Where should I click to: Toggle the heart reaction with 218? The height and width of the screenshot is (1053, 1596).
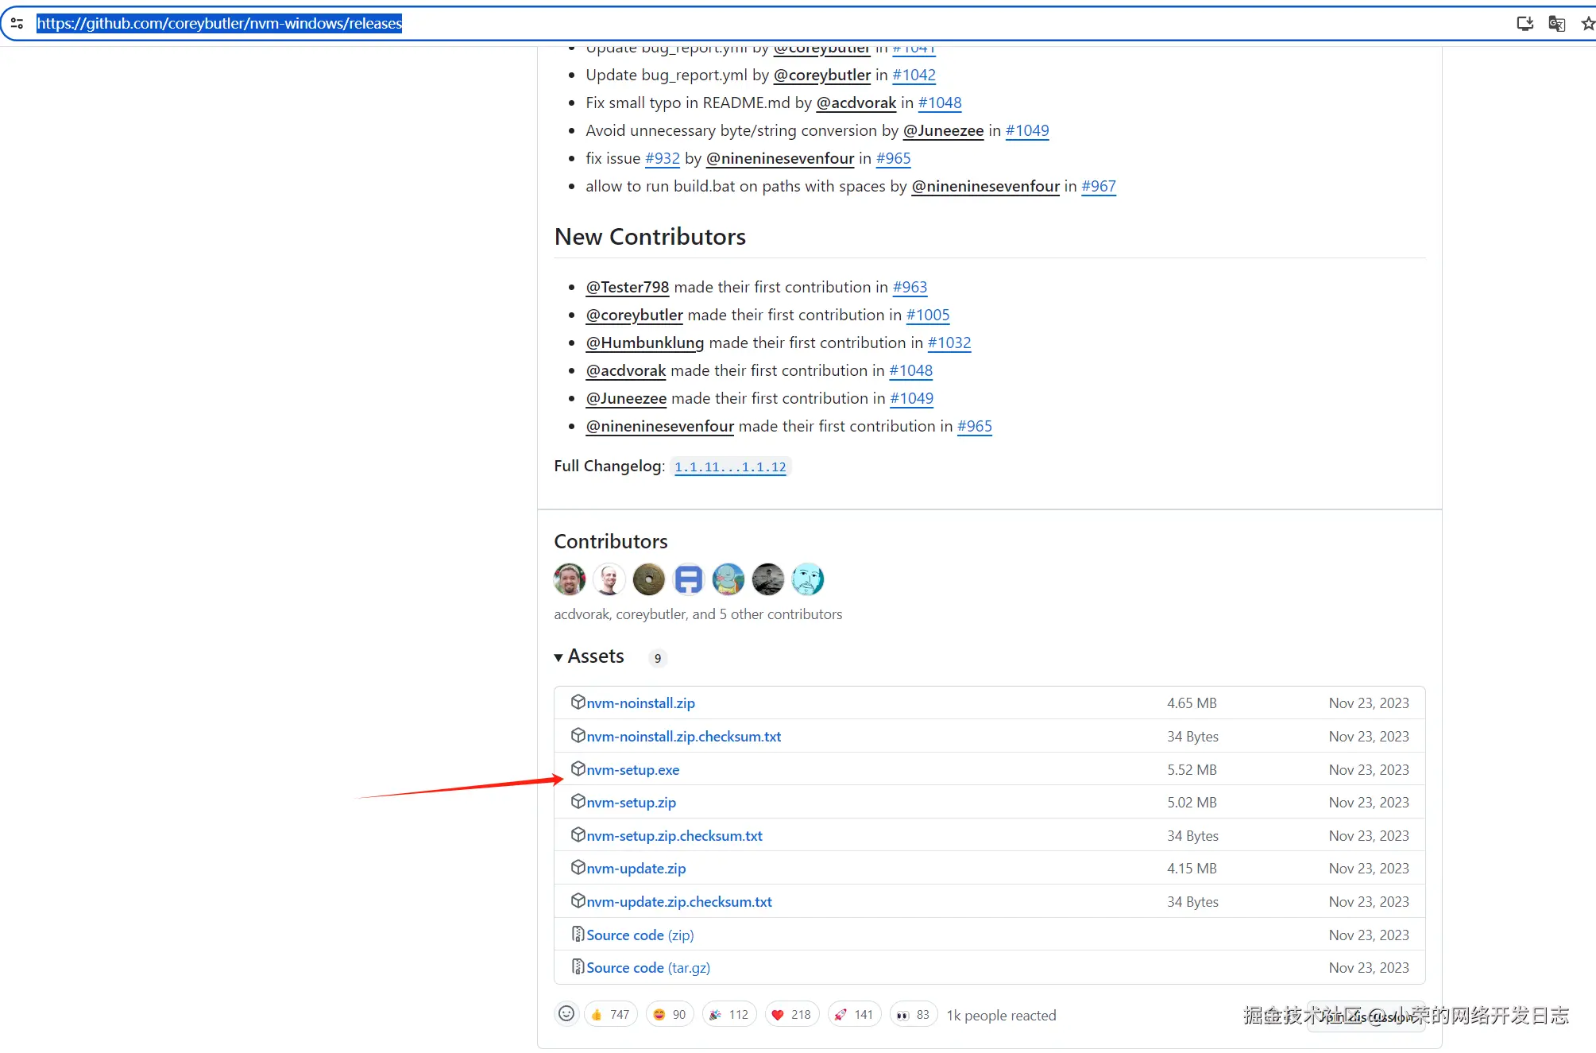791,1015
